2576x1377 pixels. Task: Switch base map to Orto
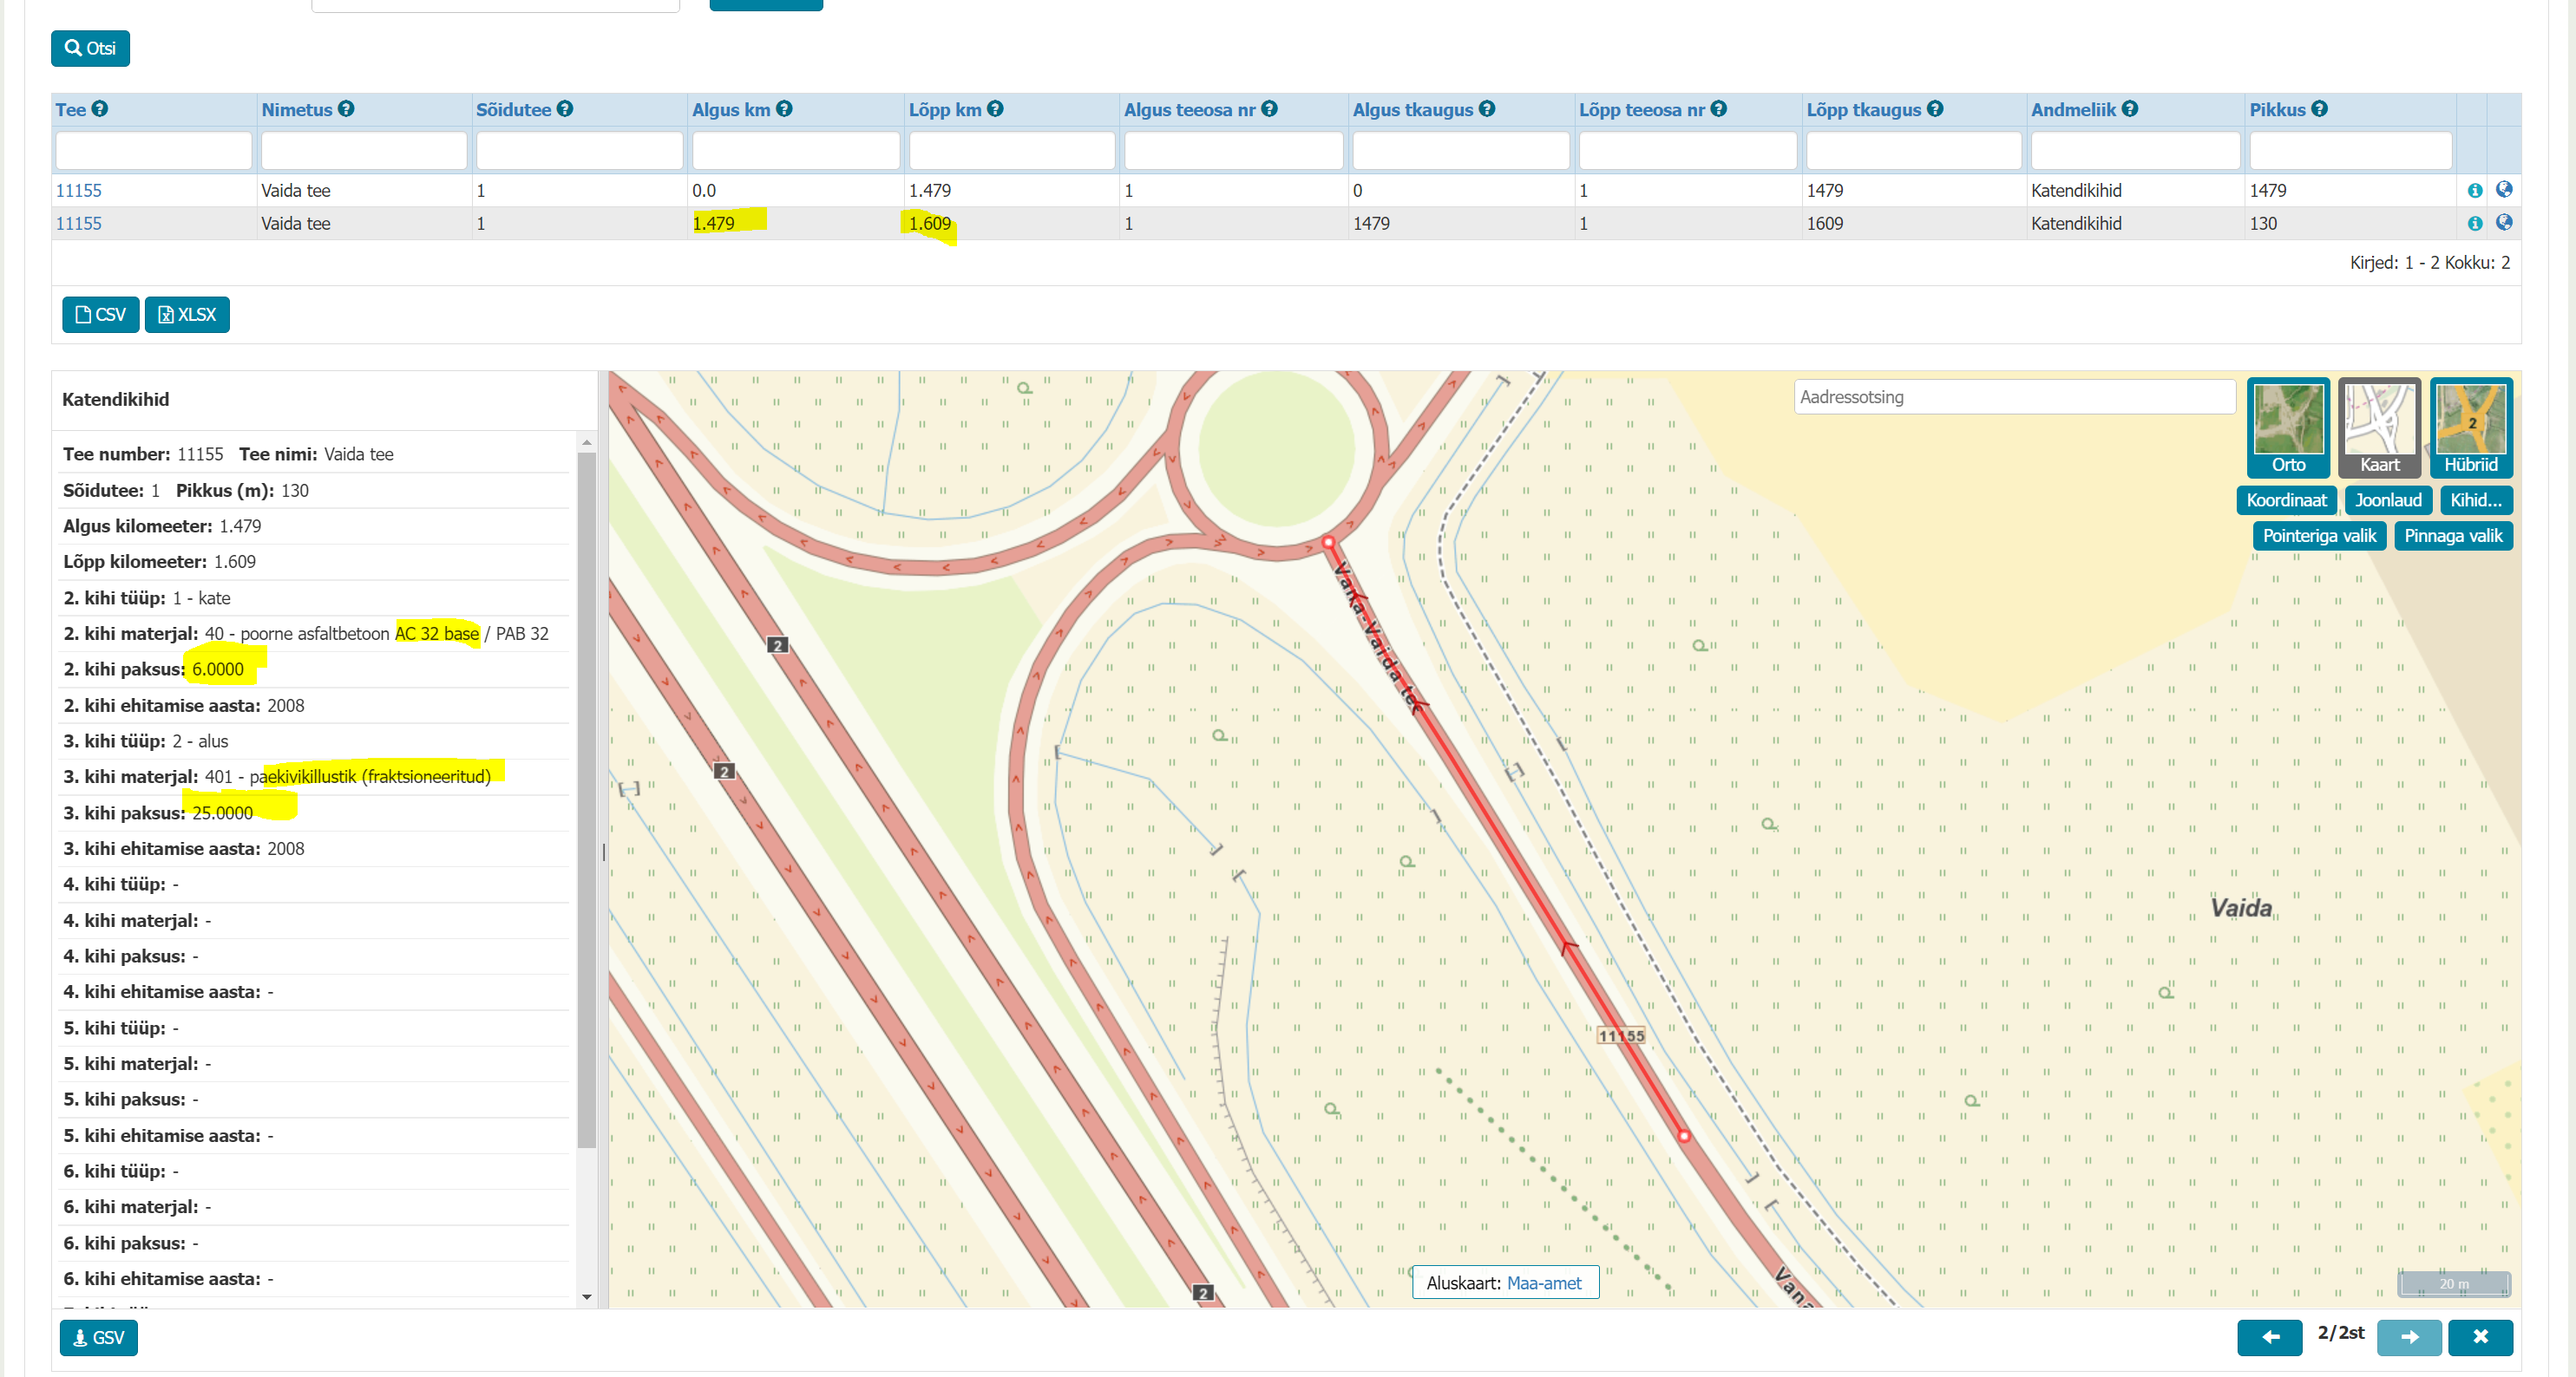pos(2288,427)
